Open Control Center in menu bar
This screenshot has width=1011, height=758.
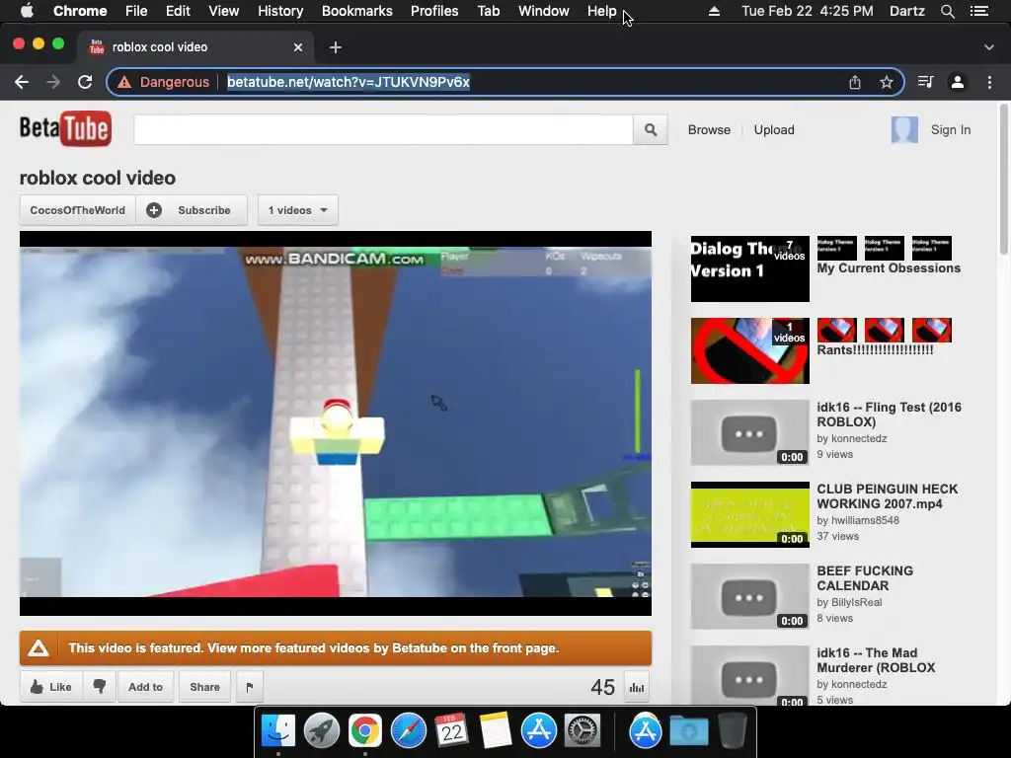[x=978, y=11]
